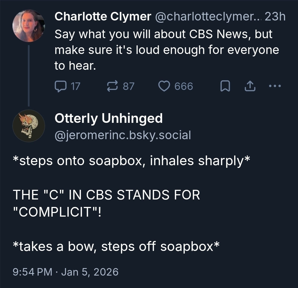Open the Charlotte Clymer display name link
Viewport: 298px width, 288px height.
103,17
